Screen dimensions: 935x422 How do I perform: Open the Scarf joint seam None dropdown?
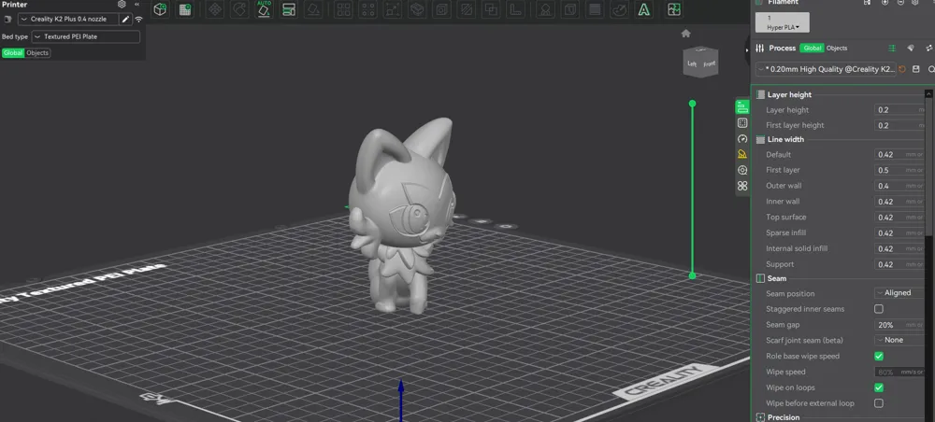pyautogui.click(x=899, y=340)
